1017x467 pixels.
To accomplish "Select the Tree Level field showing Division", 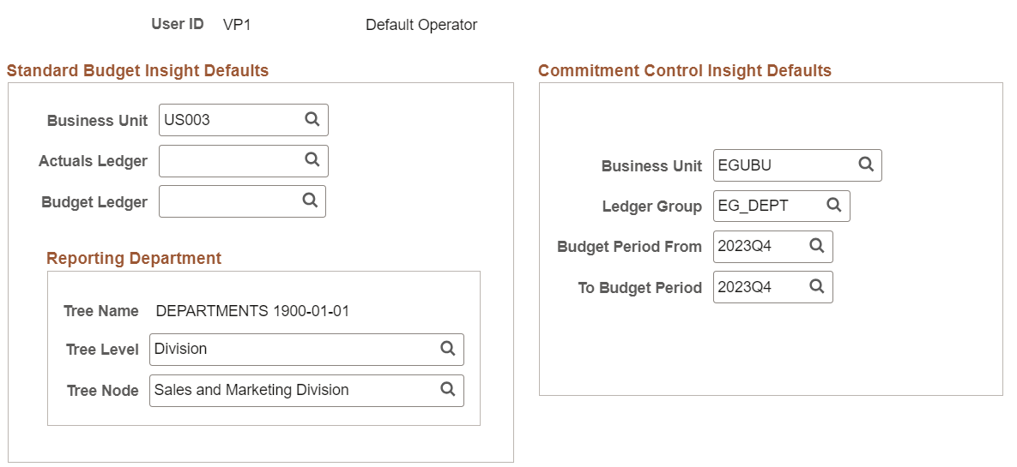I will pyautogui.click(x=292, y=349).
